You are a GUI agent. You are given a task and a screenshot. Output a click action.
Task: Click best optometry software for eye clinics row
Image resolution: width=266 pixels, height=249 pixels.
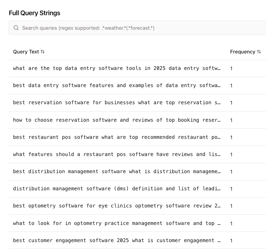pyautogui.click(x=117, y=206)
